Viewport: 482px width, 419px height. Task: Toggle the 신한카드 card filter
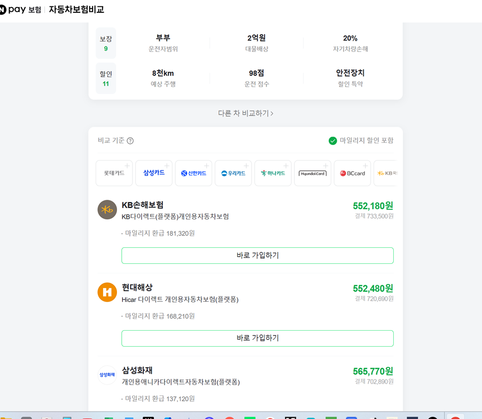coord(193,173)
